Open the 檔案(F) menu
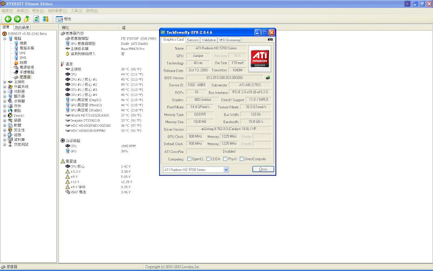 (x=7, y=10)
